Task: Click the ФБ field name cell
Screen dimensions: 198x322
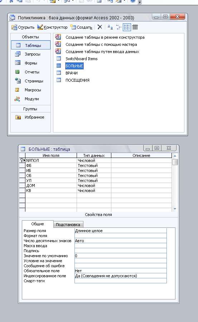Action: (51, 165)
